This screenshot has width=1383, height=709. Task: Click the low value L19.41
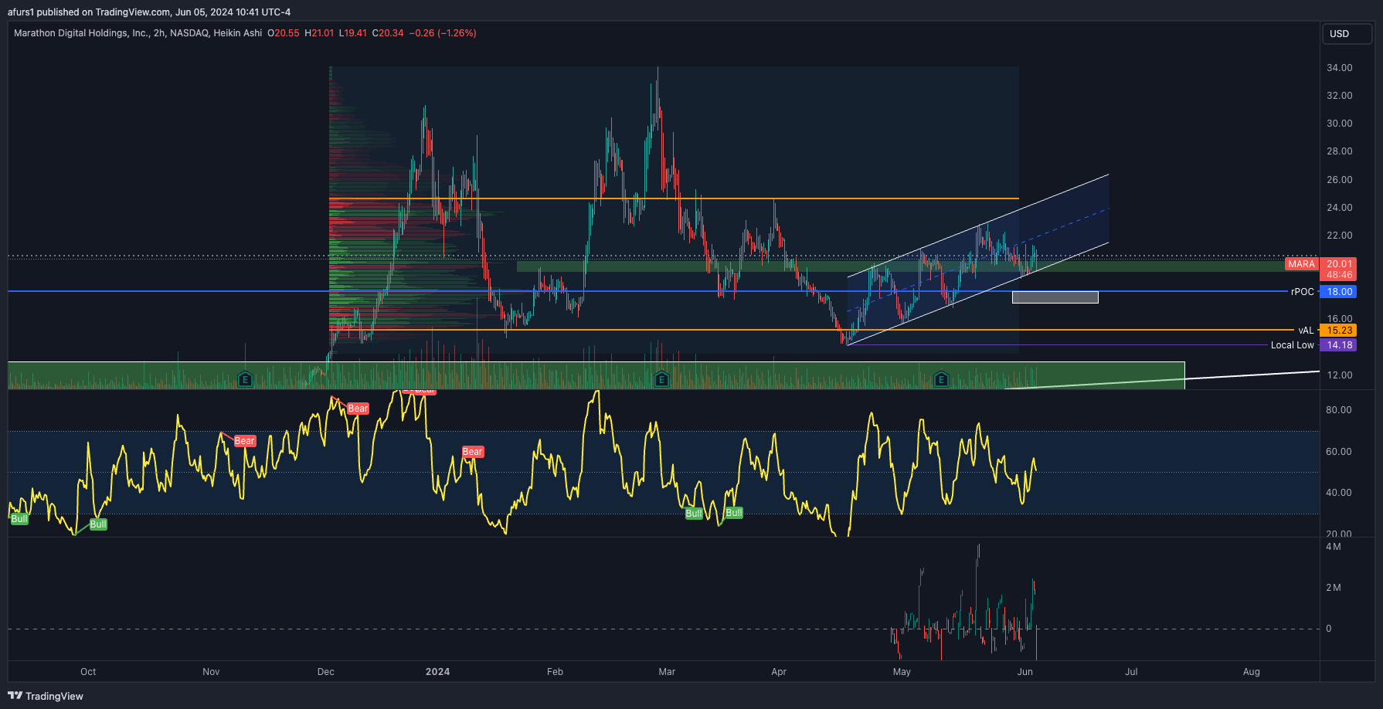click(353, 33)
